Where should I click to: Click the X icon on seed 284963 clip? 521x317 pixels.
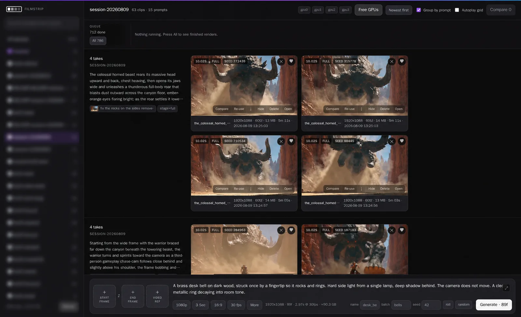coord(281,230)
